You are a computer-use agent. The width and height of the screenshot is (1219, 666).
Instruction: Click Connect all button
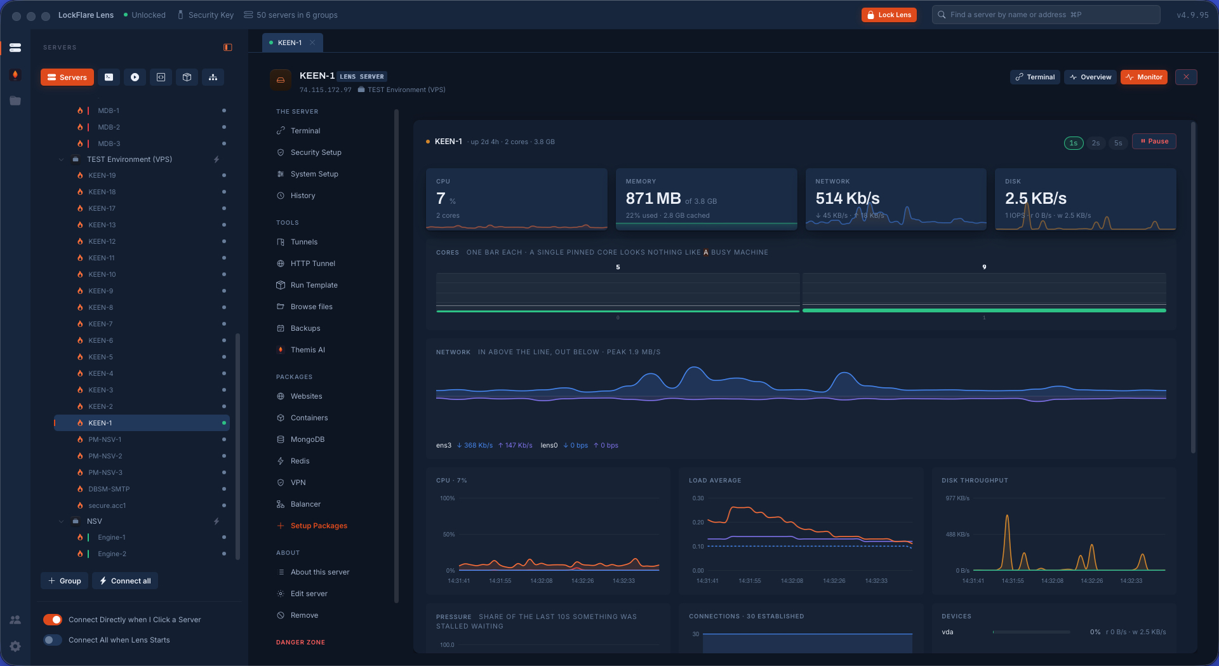[x=125, y=581]
